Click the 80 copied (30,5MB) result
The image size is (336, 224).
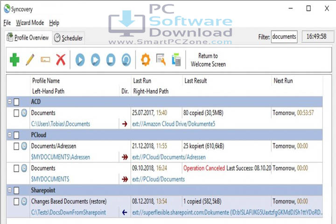pos(203,113)
